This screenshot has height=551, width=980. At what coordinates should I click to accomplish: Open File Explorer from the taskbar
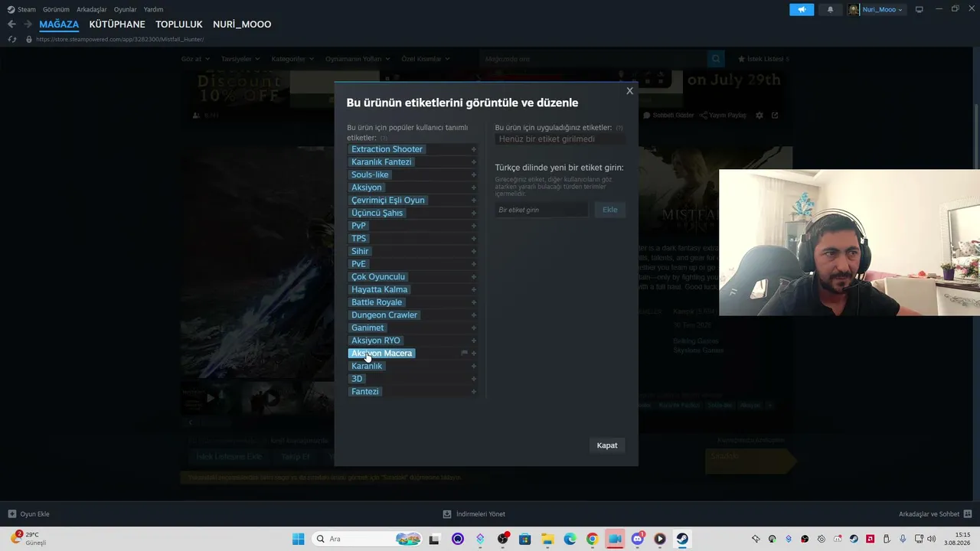tap(547, 539)
